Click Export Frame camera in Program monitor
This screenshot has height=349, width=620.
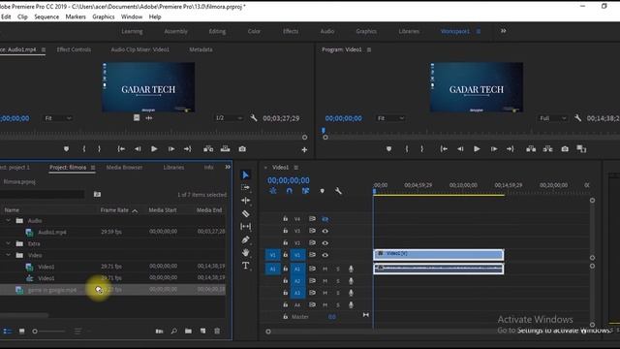point(565,149)
